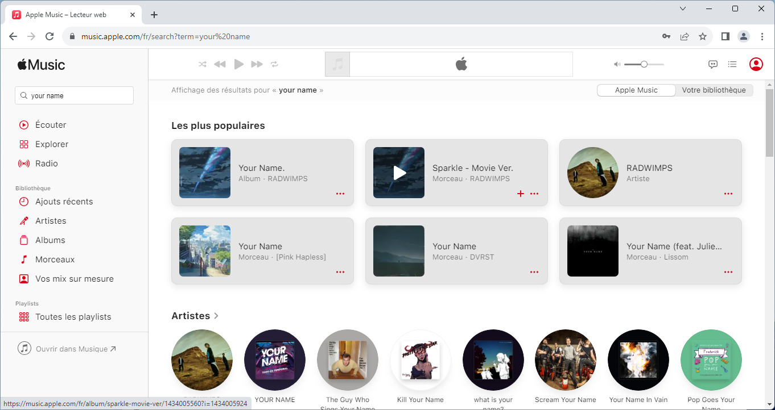The image size is (775, 410).
Task: Open Scream Your Name artist
Action: pos(566,360)
